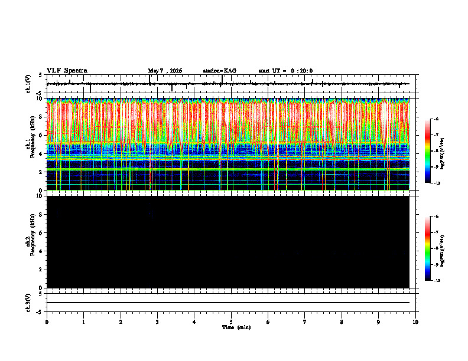Click the ch.2 Frequency (kHz) axis label

pos(30,242)
